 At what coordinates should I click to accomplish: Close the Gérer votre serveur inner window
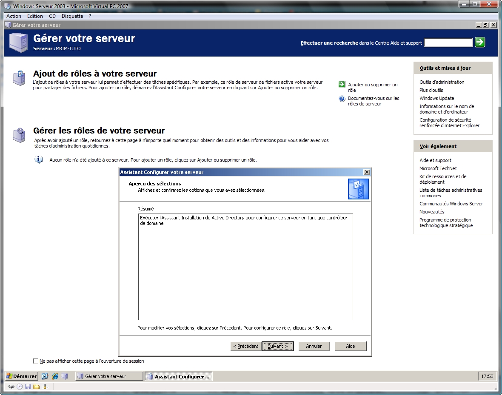click(x=493, y=25)
